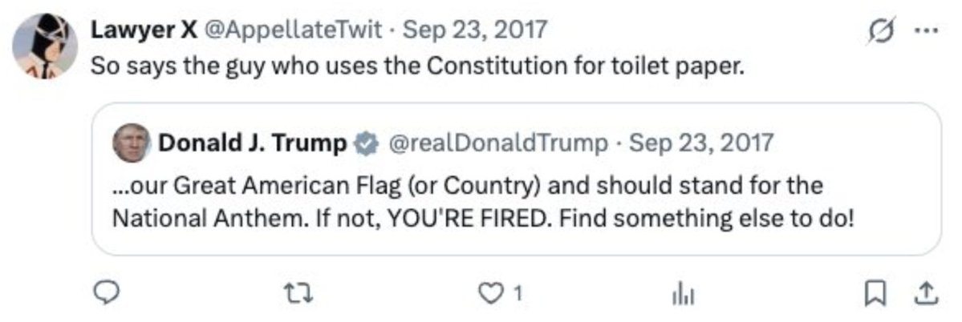This screenshot has width=962, height=322.
Task: Click the Lawyer X display name
Action: point(144,30)
